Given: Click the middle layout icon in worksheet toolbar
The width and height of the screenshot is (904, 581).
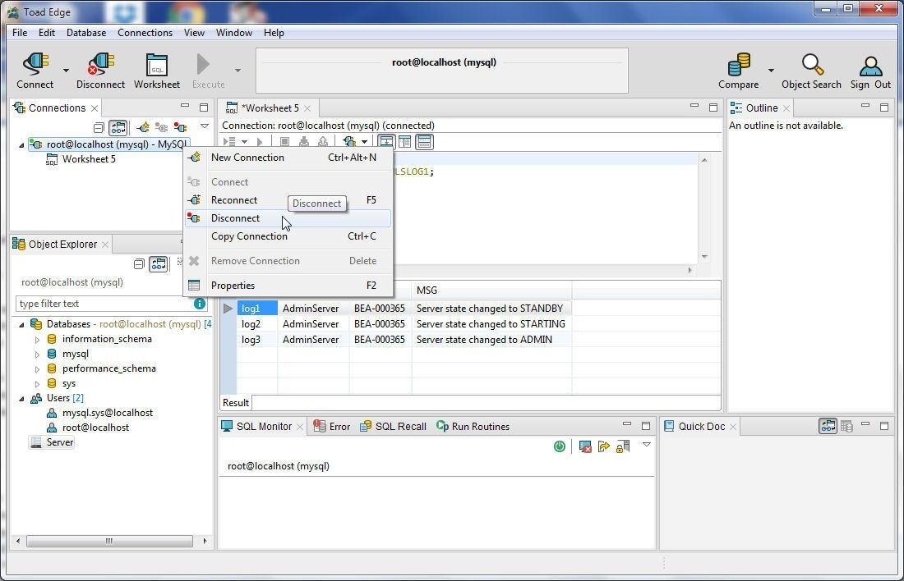Looking at the screenshot, I should 404,142.
